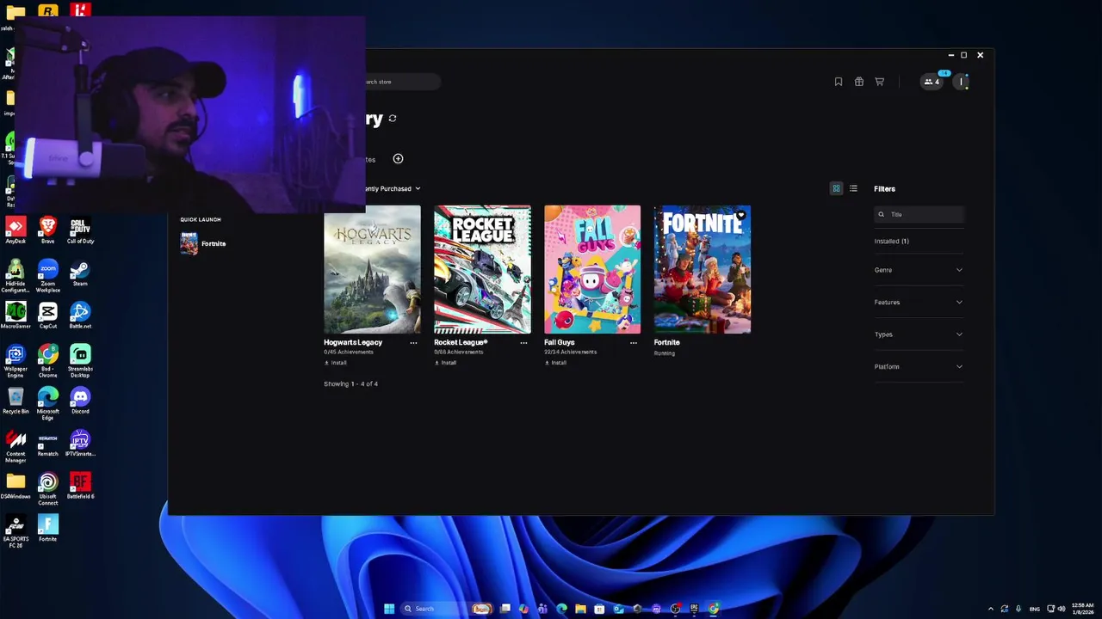The height and width of the screenshot is (619, 1102).
Task: Open the gift redeem icon
Action: (x=859, y=82)
